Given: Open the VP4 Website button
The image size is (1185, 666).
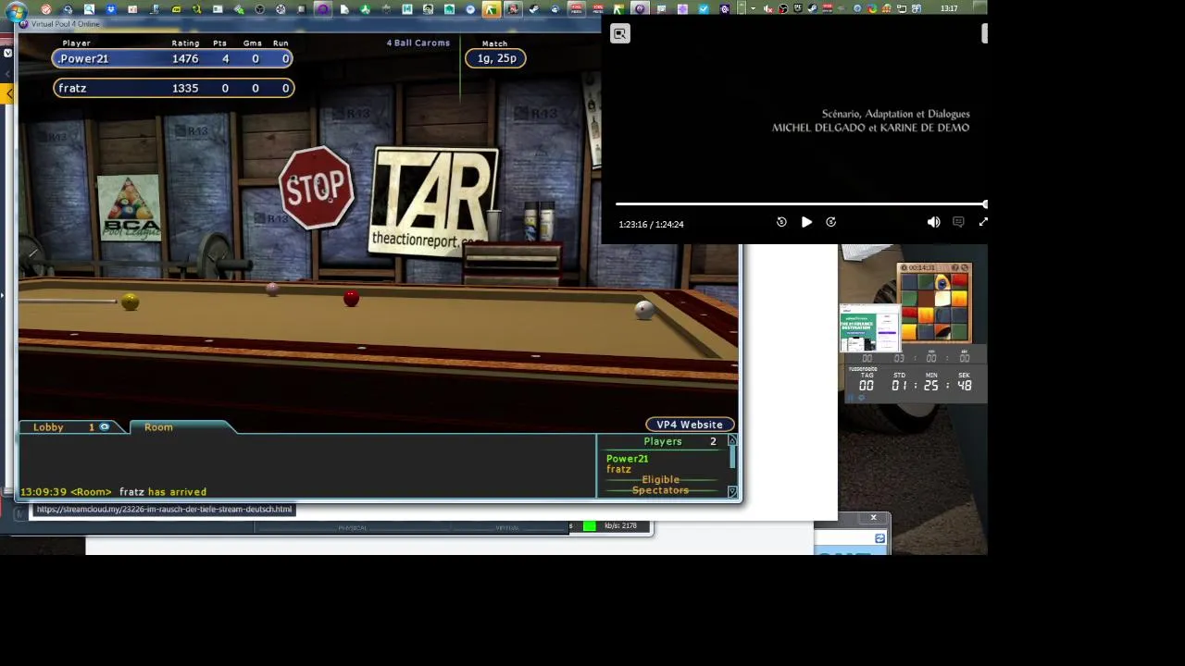Looking at the screenshot, I should click(690, 425).
